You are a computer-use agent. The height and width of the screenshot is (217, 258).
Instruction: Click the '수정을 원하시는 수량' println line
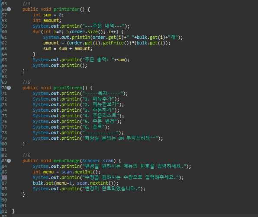108,177
